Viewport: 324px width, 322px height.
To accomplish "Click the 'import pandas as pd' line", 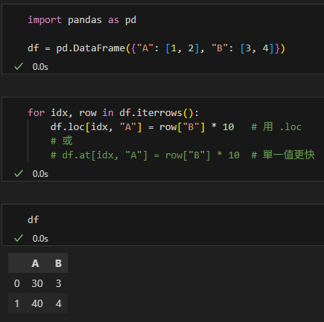I will point(82,20).
